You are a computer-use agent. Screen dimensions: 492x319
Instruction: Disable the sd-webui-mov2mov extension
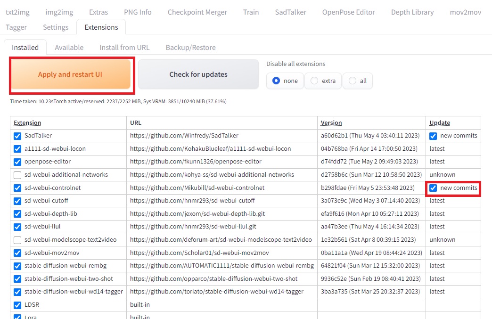(x=17, y=253)
